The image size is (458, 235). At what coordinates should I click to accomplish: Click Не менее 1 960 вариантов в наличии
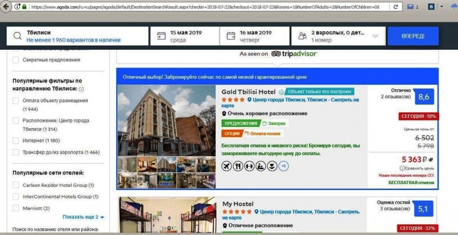tap(73, 40)
